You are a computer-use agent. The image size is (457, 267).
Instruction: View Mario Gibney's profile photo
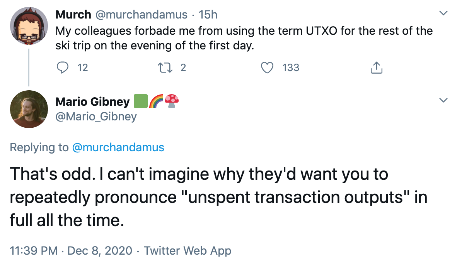[x=28, y=109]
